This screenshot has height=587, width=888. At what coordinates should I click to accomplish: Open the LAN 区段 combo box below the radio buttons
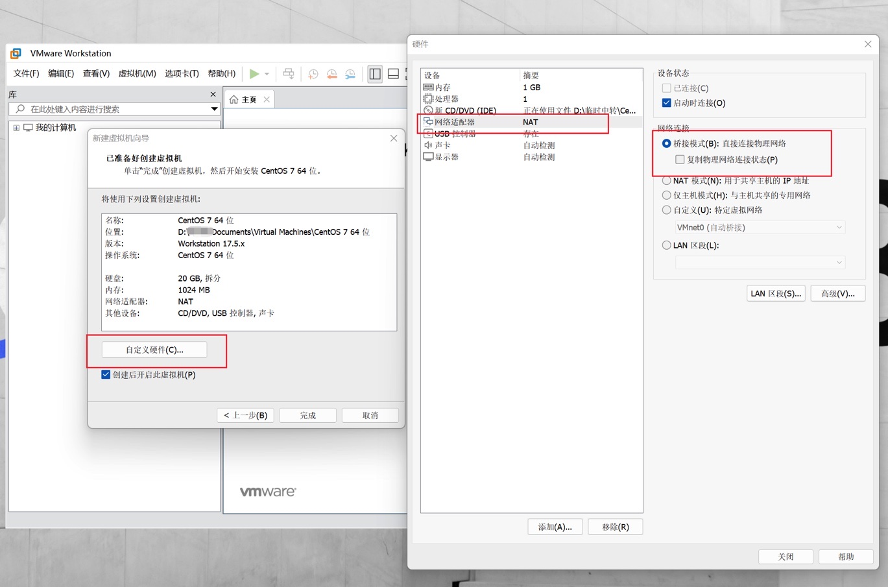[759, 261]
